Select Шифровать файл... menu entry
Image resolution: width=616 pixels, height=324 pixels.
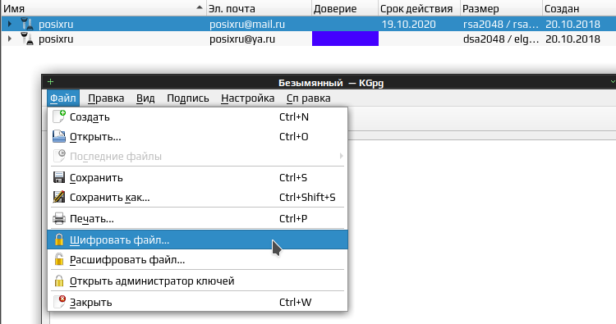point(197,240)
